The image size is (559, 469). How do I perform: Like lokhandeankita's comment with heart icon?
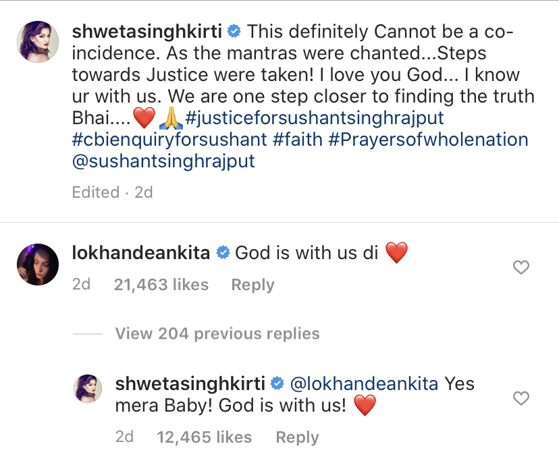[521, 268]
